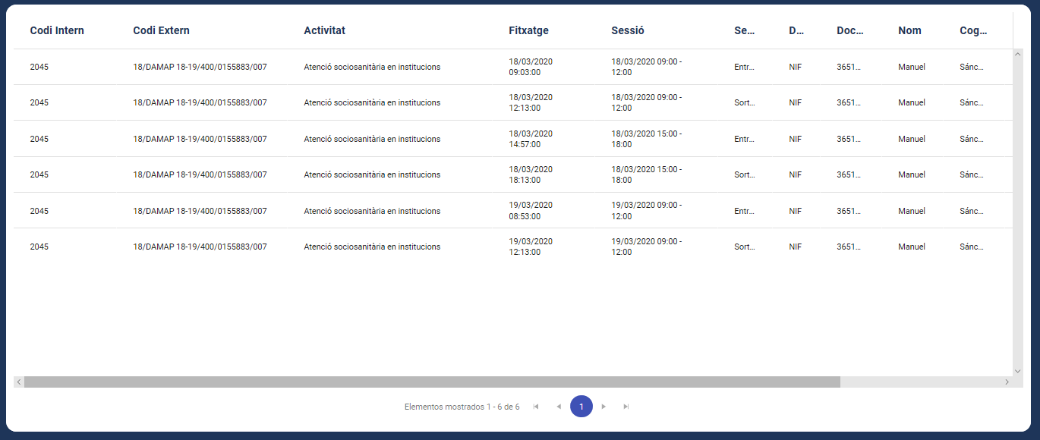Click the Nom column header

click(x=909, y=30)
